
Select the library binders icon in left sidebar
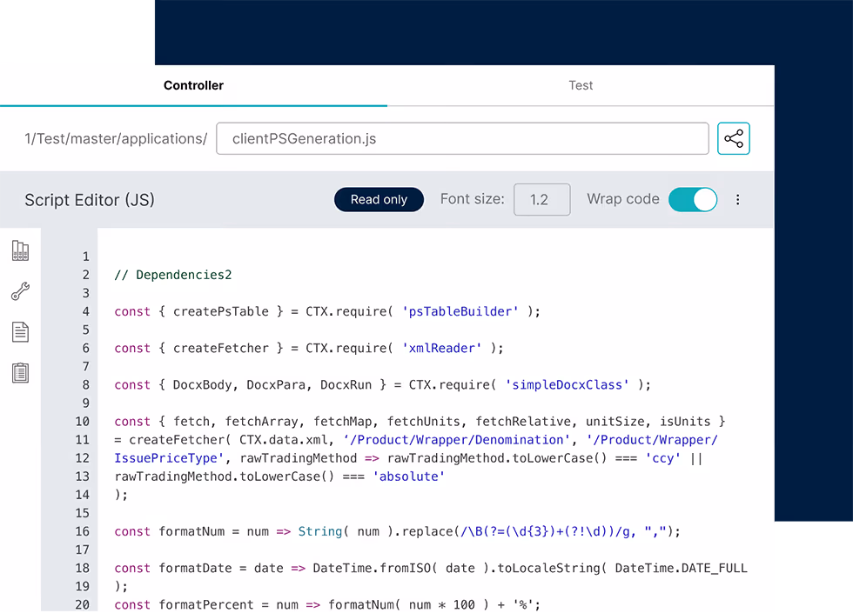(x=20, y=251)
